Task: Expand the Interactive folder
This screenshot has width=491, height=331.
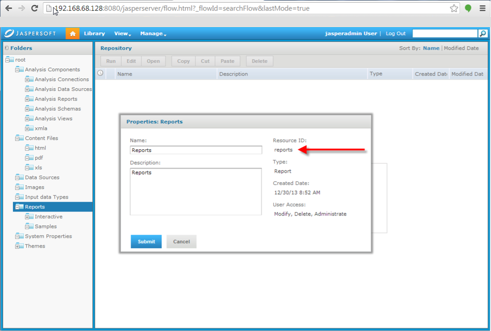Action: (x=27, y=217)
